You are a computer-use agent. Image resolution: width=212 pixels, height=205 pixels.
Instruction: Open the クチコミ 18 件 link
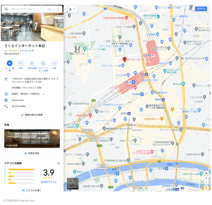(x=27, y=51)
